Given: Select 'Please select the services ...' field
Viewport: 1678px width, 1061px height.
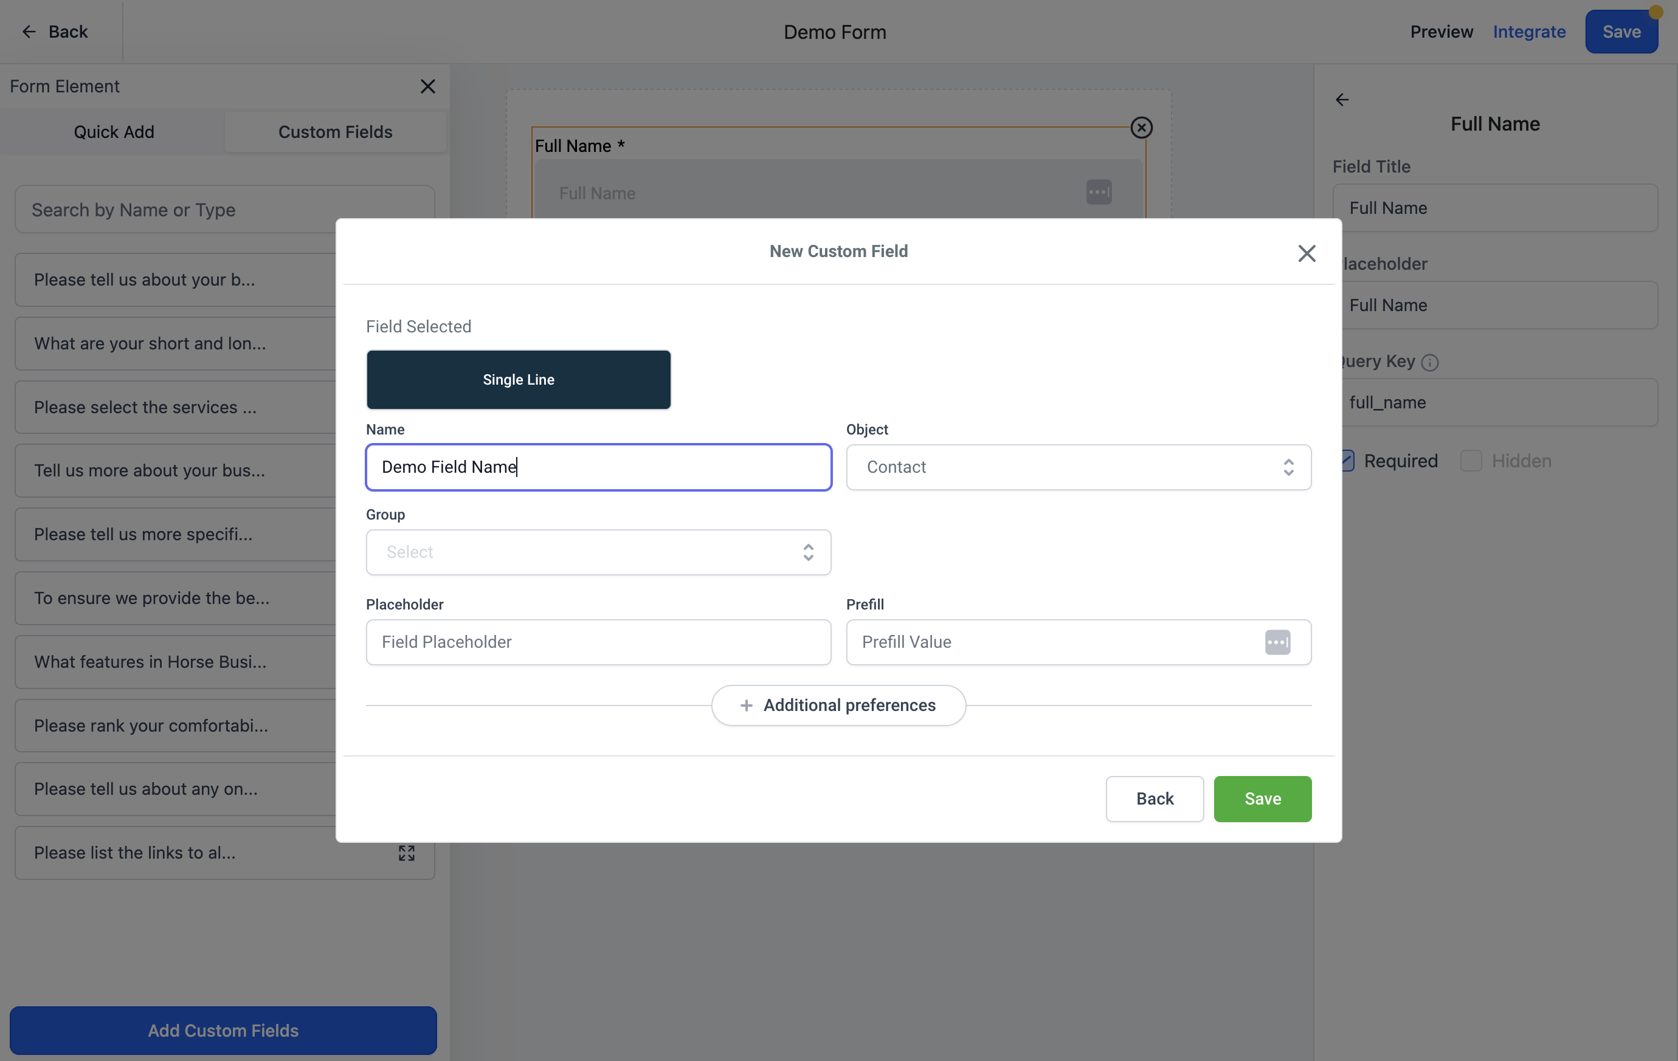Looking at the screenshot, I should tap(176, 407).
